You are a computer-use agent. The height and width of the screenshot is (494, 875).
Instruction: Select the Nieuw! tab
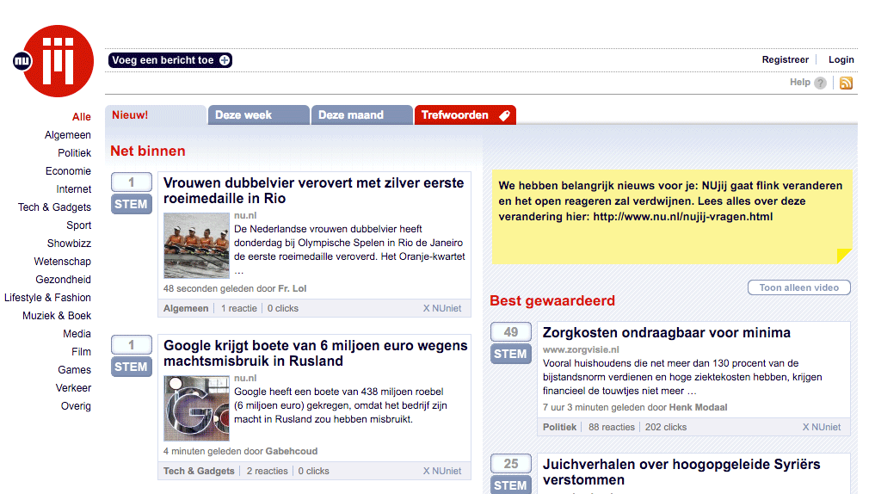click(x=155, y=115)
